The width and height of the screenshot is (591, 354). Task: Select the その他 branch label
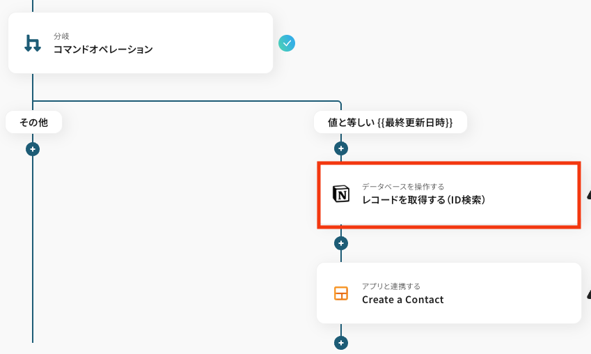pos(33,122)
